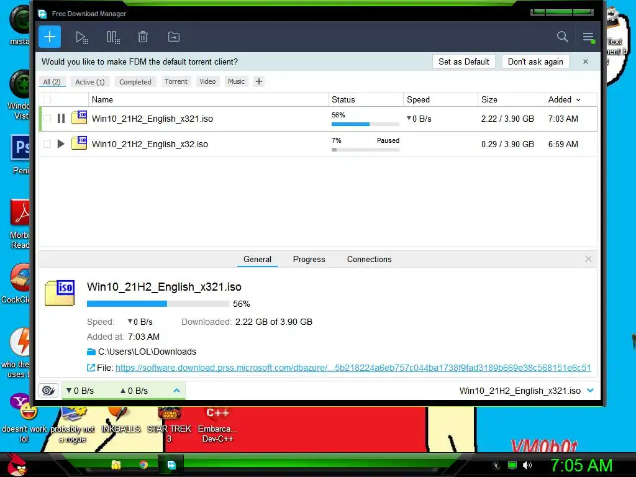Screen dimensions: 636x477
Task: Tick checkbox for Win10_21H2_English_x32.iso
Action: [x=47, y=144]
